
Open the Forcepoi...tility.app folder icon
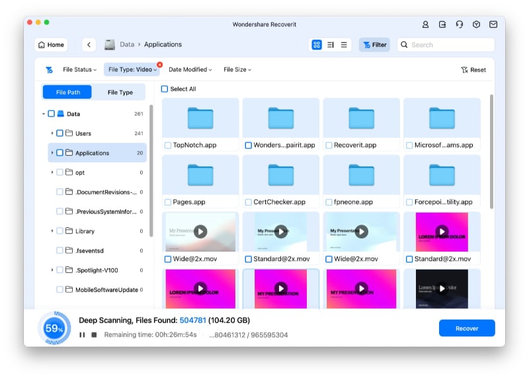[442, 175]
